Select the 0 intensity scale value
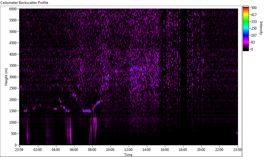 click(252, 49)
